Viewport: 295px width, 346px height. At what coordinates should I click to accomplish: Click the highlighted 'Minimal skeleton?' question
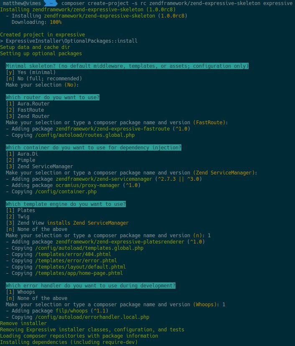click(127, 66)
